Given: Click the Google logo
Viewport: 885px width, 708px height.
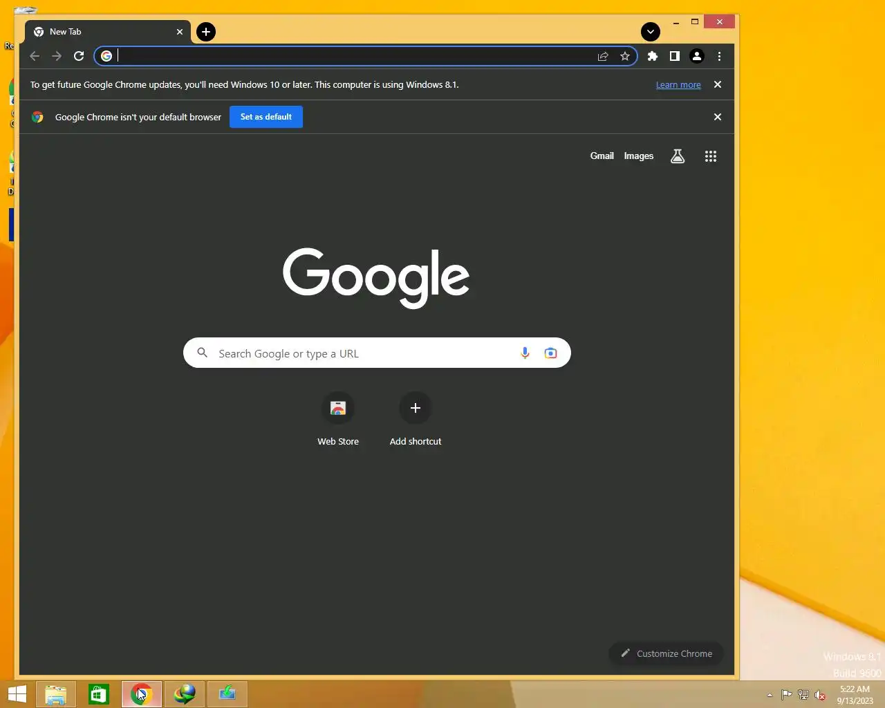Looking at the screenshot, I should click(376, 278).
